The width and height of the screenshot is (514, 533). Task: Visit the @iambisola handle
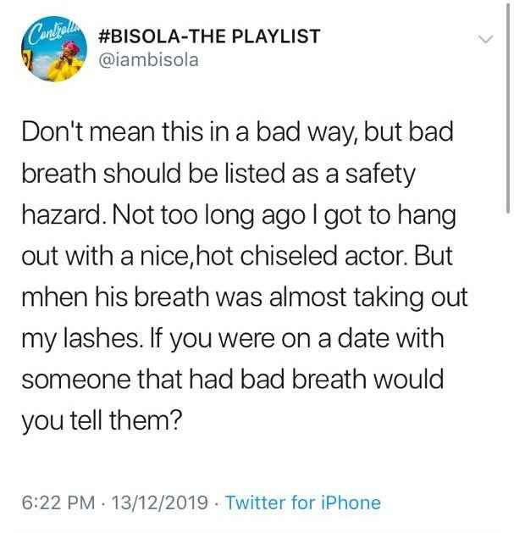pos(148,60)
